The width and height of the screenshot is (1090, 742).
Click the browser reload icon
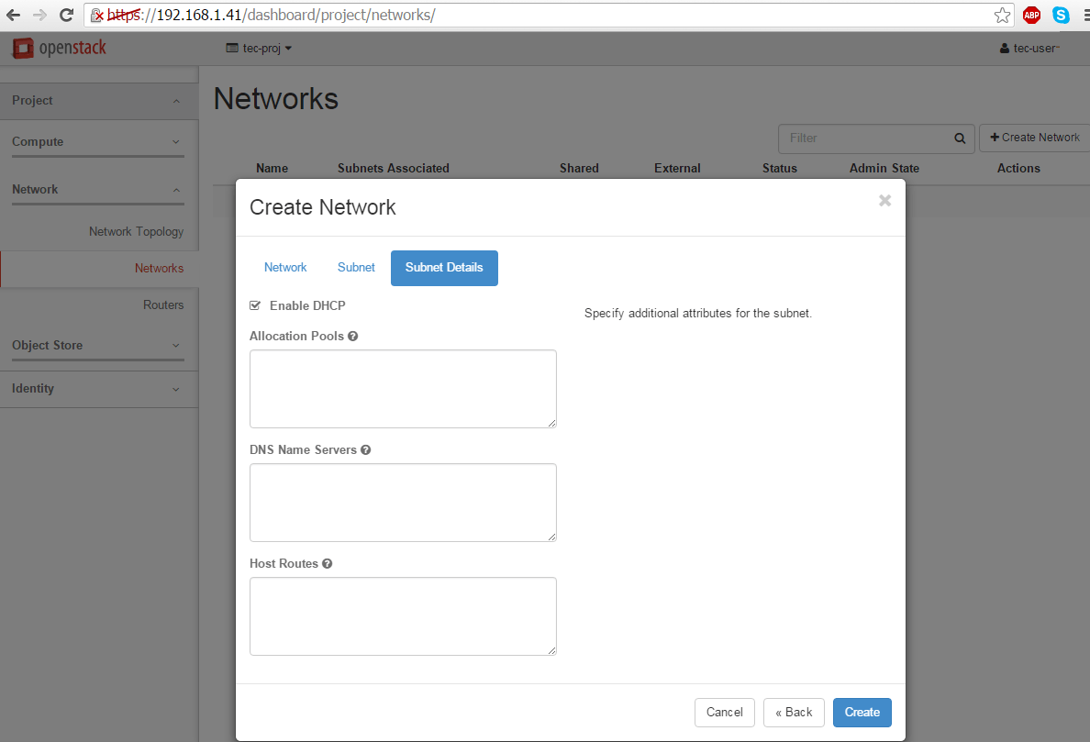point(66,15)
